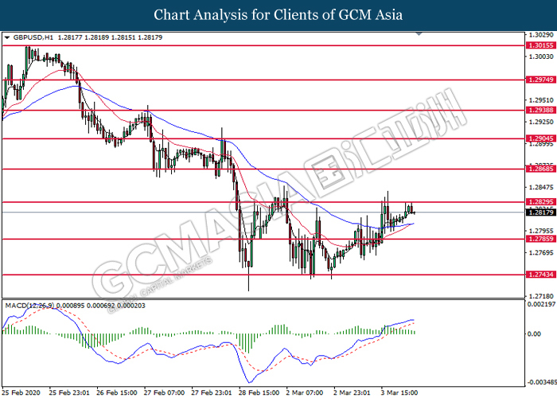Click the 2 Mar 07:00 time label
Viewport: 557px width, 398px height.
tap(305, 392)
